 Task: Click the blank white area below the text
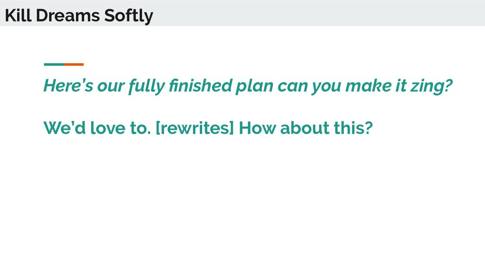point(242,204)
